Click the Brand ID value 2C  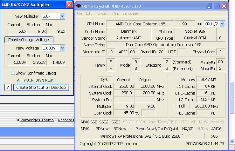[161, 52]
